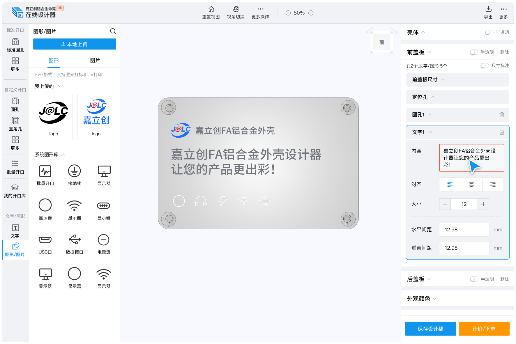Collapse the 圆孔1 section
The height and width of the screenshot is (344, 516).
tap(430, 115)
